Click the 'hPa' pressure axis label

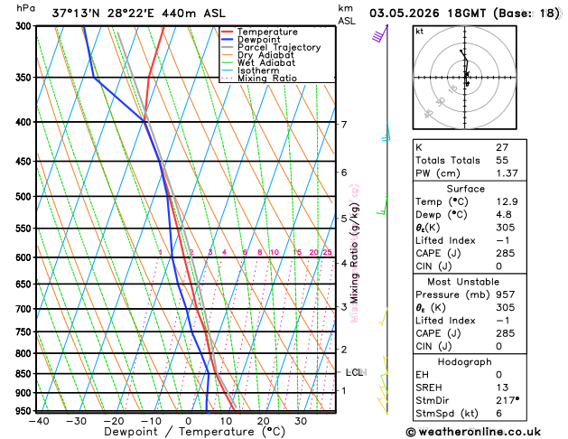point(25,8)
